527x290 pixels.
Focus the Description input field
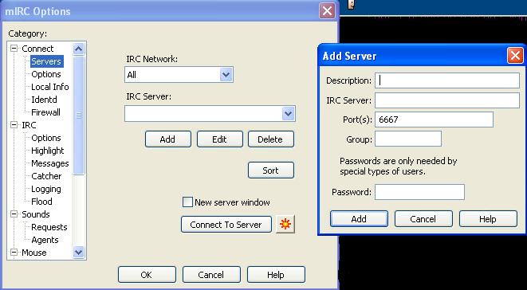coord(447,80)
